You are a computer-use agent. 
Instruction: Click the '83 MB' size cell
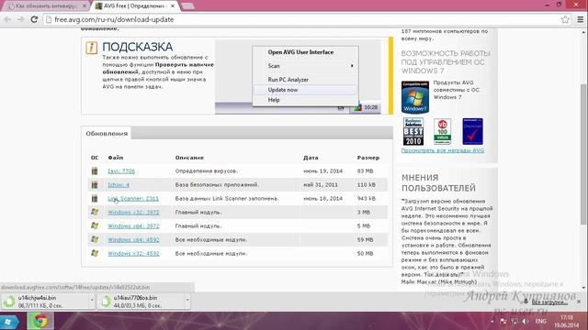click(x=365, y=171)
